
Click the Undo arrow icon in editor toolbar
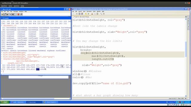point(86,14)
